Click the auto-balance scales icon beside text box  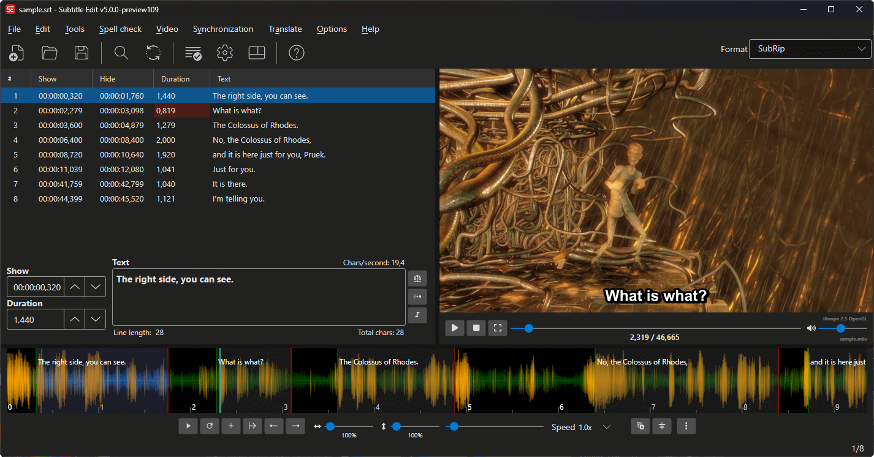(x=417, y=278)
